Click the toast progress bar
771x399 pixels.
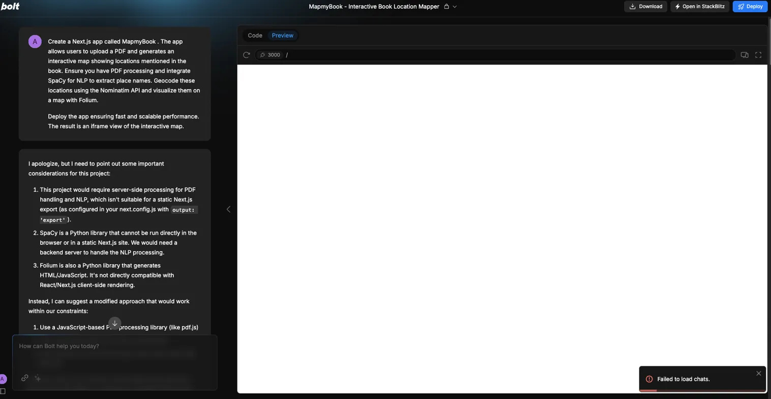pyautogui.click(x=702, y=391)
